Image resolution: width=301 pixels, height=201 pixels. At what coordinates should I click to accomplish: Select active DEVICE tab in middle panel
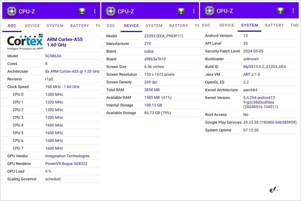pyautogui.click(x=131, y=26)
